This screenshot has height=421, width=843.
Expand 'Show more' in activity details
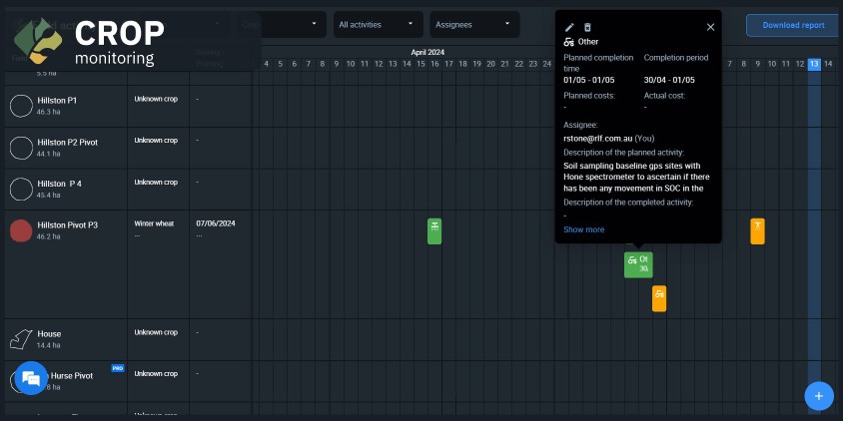click(x=584, y=229)
